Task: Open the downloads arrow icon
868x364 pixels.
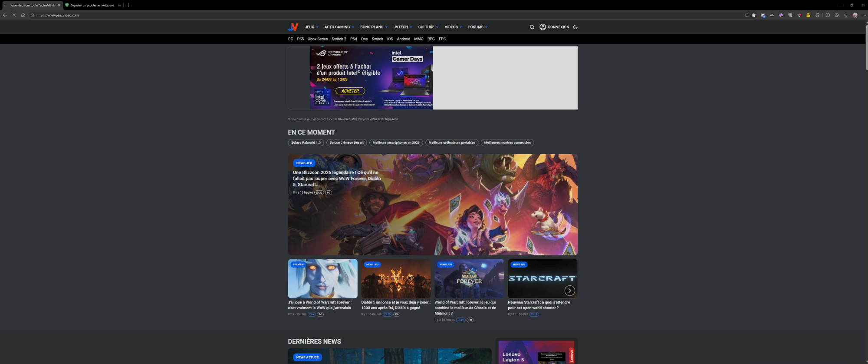Action: pyautogui.click(x=846, y=15)
